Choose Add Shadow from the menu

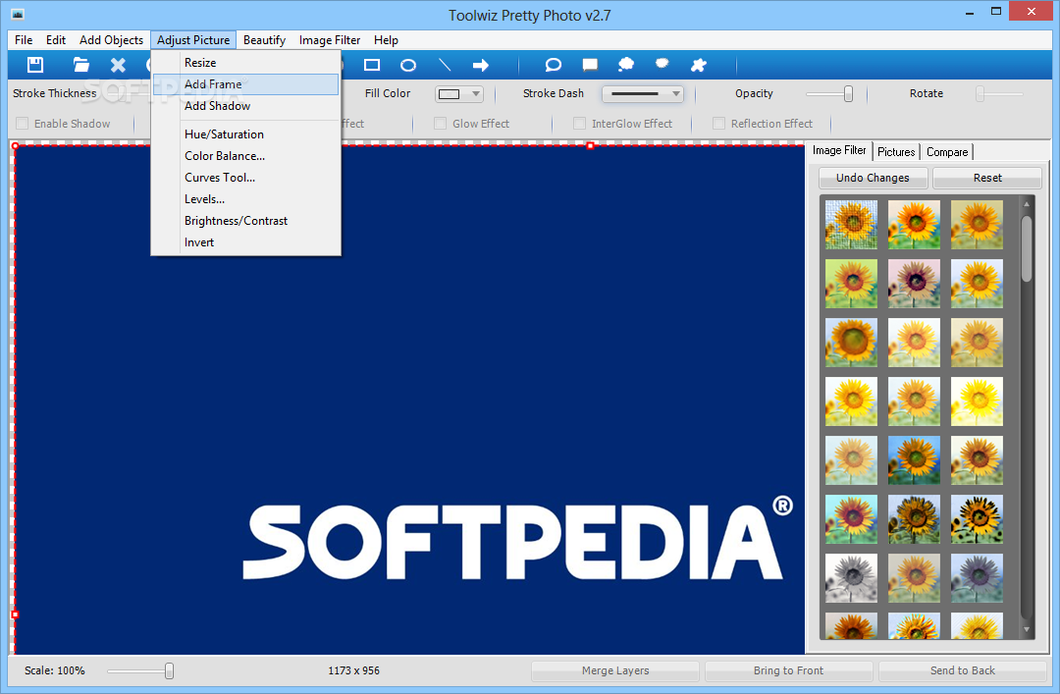point(246,105)
